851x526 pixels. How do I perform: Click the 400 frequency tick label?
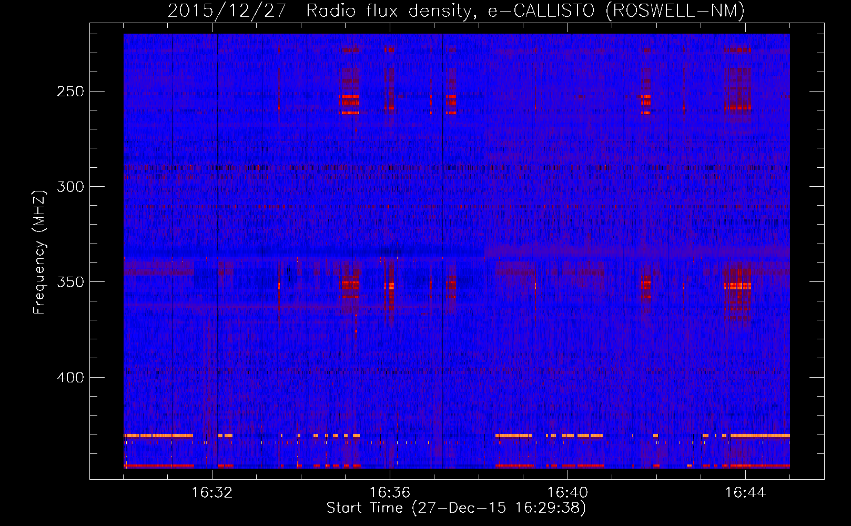70,378
